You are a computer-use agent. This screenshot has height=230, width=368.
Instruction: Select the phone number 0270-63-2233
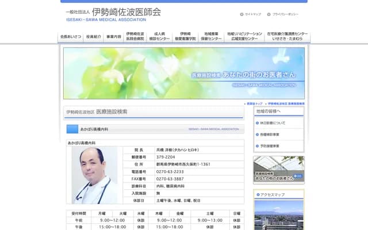170,172
